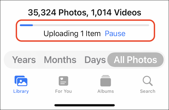The image size is (169, 110).
Task: Switch the view to Months
Action: pos(60,60)
